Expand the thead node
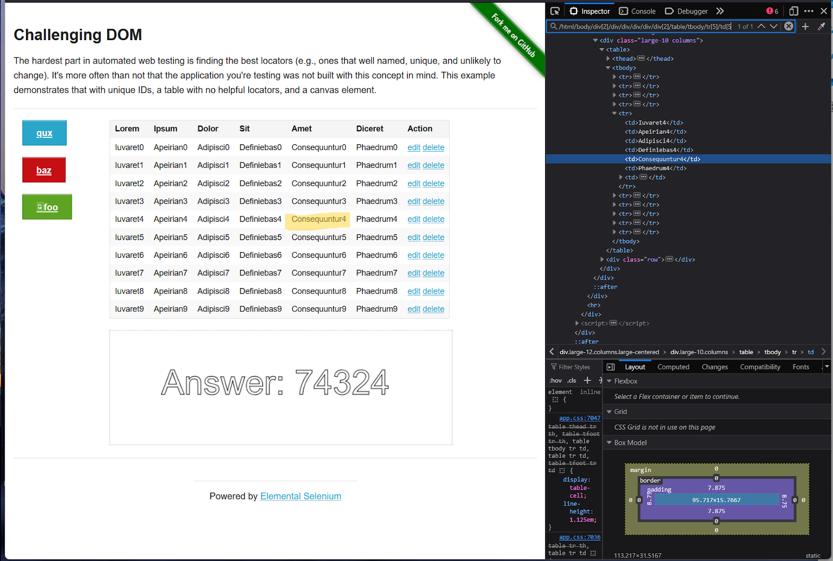Viewport: 833px width, 561px height. pos(608,58)
